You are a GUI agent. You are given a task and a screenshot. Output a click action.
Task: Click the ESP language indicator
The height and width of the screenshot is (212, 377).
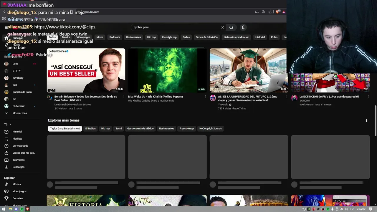352,209
